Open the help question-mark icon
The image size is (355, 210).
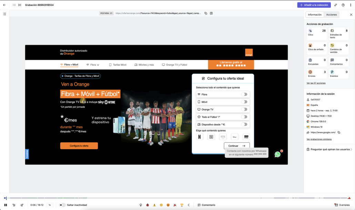(x=343, y=5)
